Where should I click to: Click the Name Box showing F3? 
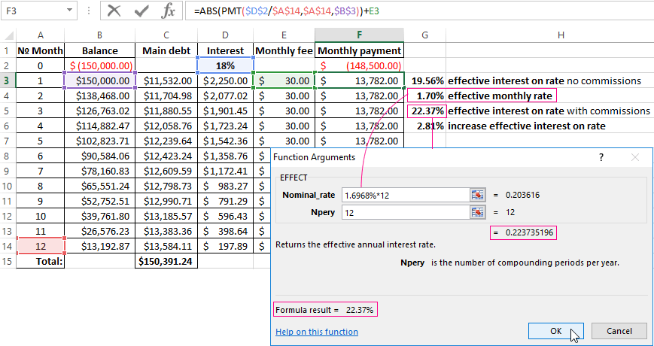(x=33, y=11)
